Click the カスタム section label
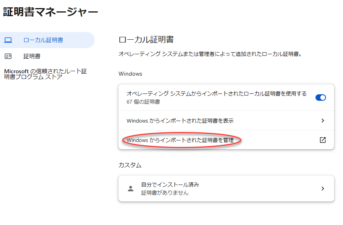Image resolution: width=343 pixels, height=225 pixels. click(x=130, y=165)
